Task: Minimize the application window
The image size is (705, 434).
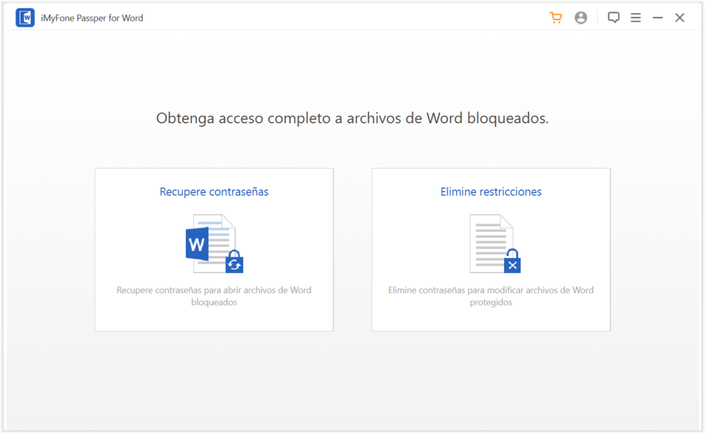Action: (x=657, y=17)
